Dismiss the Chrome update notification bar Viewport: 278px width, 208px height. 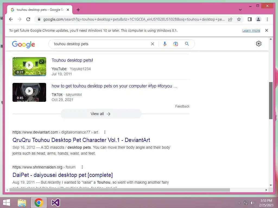coord(266,30)
